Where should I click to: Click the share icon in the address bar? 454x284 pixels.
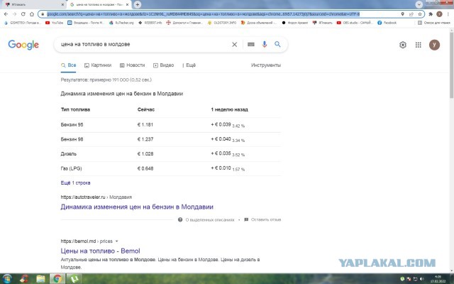coord(411,14)
